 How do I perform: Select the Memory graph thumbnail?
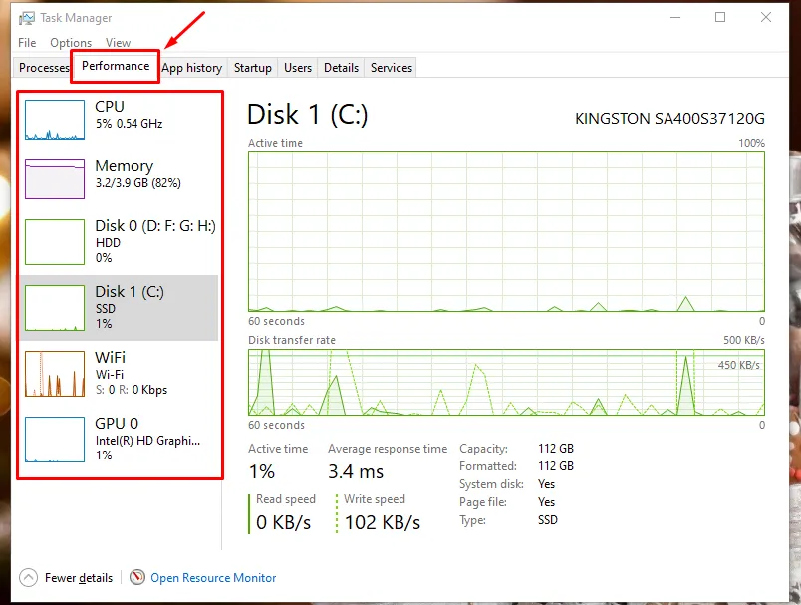click(x=54, y=177)
